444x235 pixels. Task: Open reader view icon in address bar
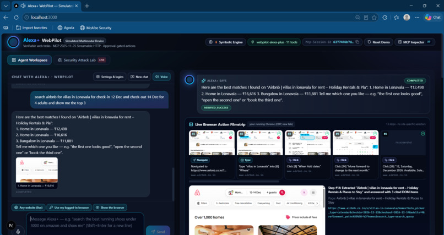click(366, 17)
